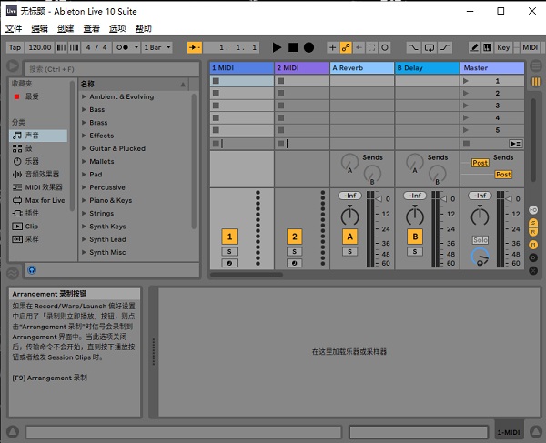Solo track 2 MIDI

295,251
